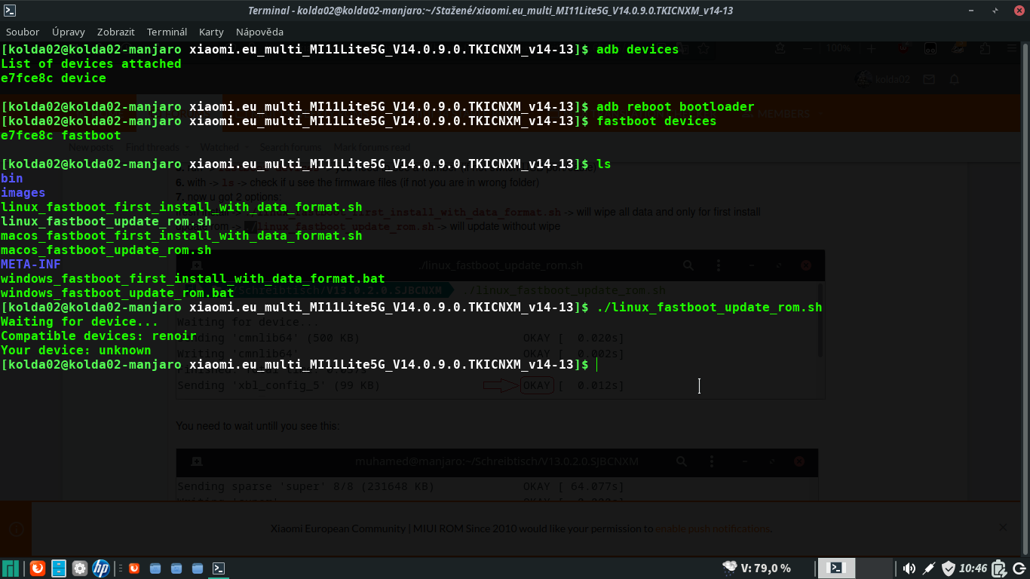Open the Manjaro application menu
Screen dimensions: 1030x579
[11, 568]
